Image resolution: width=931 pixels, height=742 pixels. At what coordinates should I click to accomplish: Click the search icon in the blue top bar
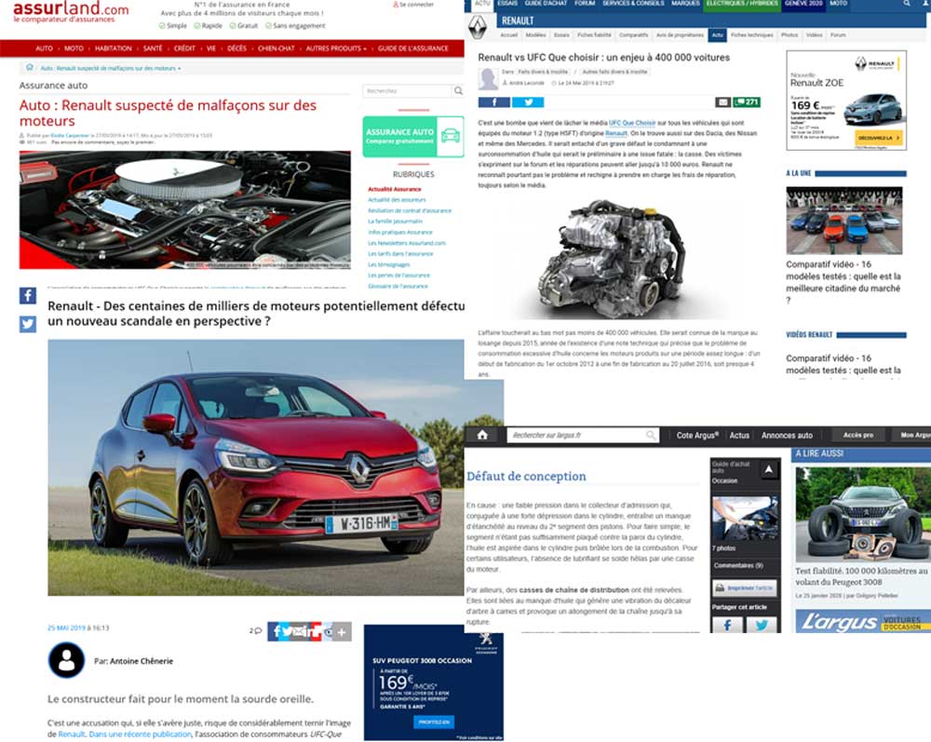coord(907,4)
